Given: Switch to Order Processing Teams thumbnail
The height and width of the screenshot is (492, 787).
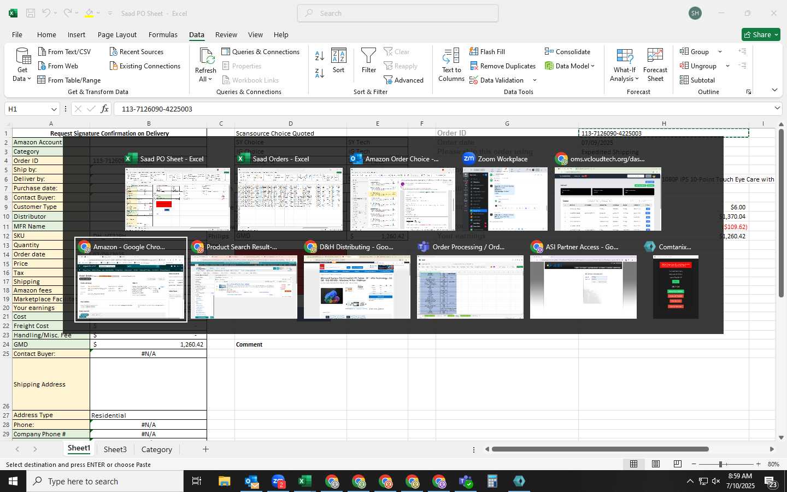Looking at the screenshot, I should pyautogui.click(x=470, y=280).
